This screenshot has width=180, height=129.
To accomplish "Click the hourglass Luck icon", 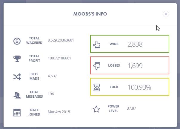I will (x=97, y=87).
